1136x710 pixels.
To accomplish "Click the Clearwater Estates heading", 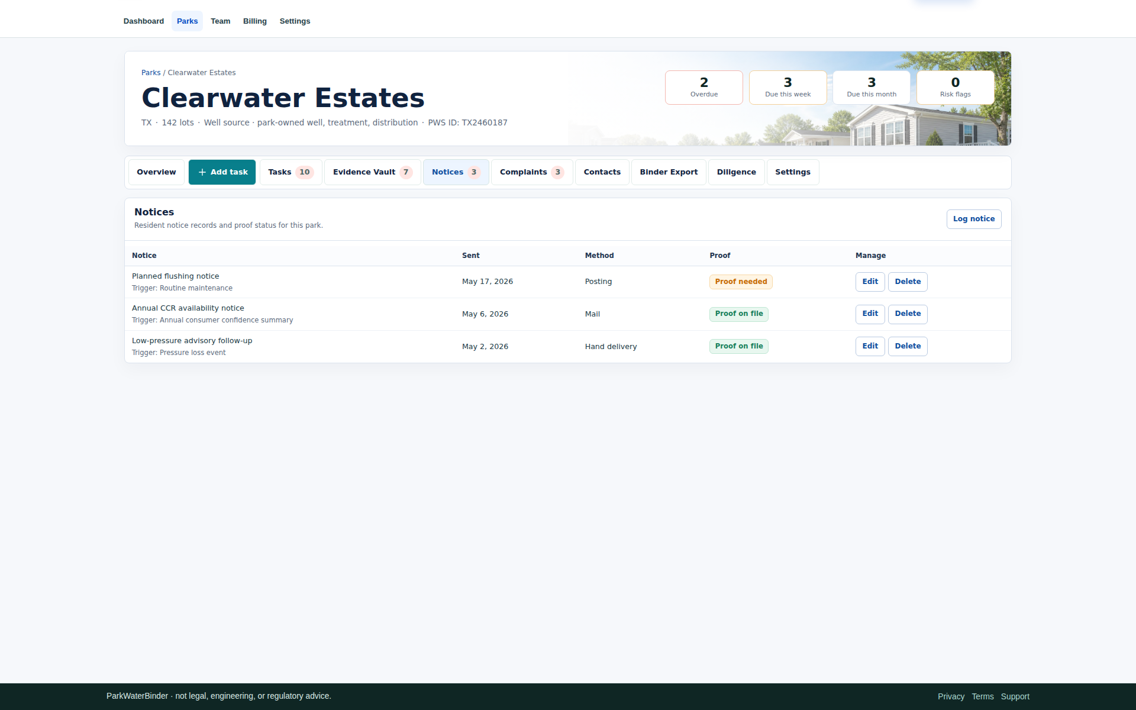I will click(x=283, y=98).
